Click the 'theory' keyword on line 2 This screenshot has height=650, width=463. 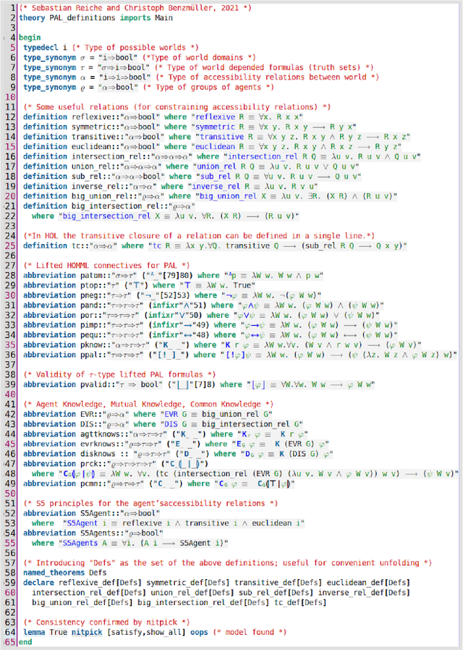33,17
